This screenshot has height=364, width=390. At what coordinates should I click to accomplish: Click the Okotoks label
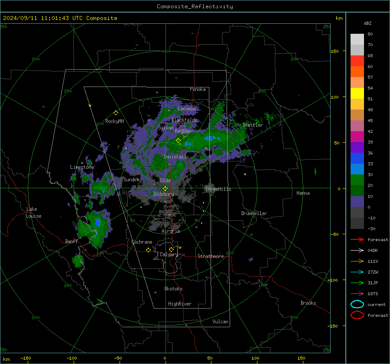pos(173,289)
